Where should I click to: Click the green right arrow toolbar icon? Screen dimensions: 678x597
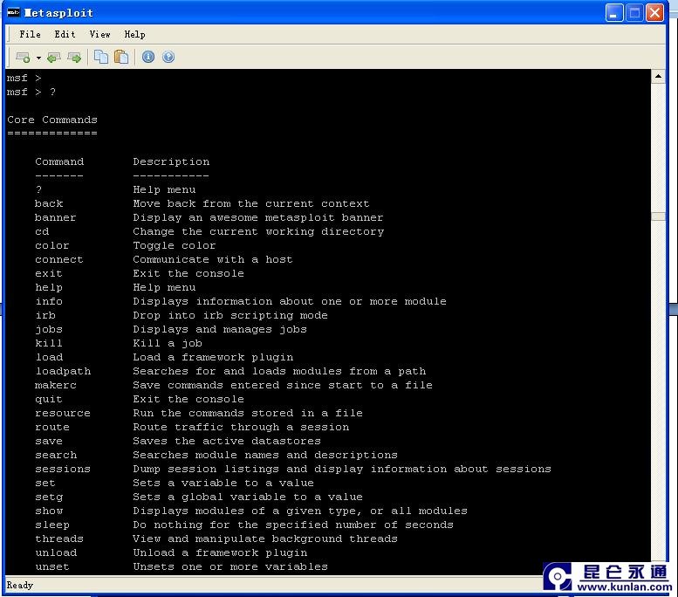coord(74,57)
